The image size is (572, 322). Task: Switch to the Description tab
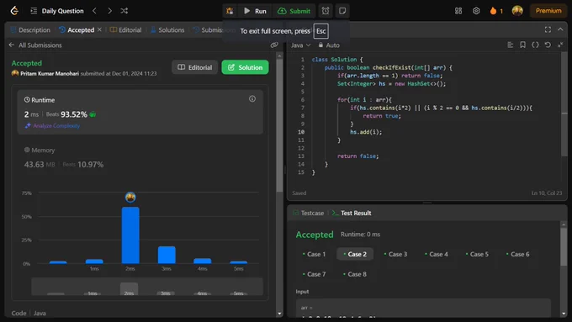[x=30, y=30]
